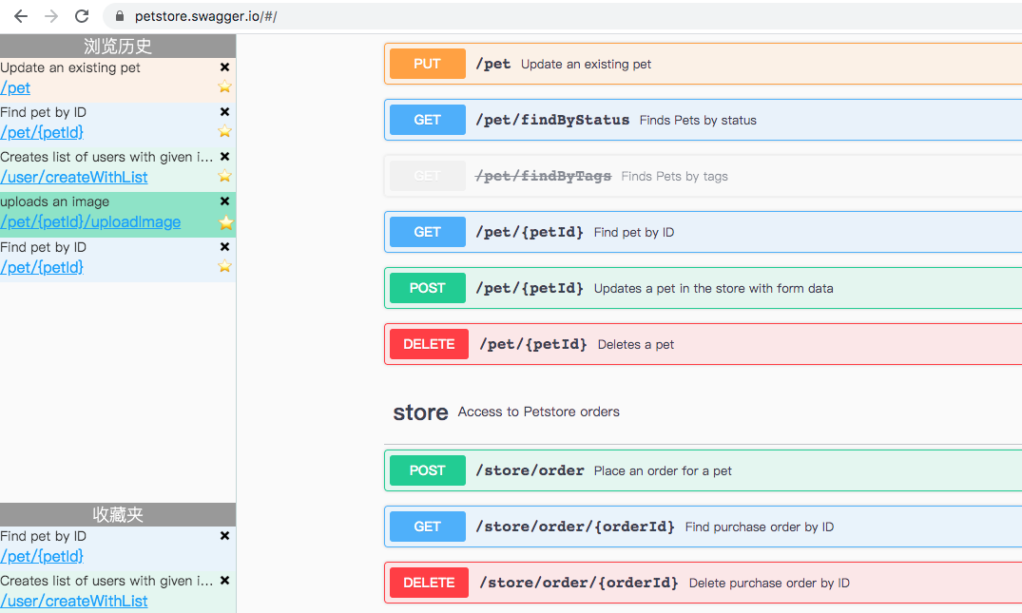This screenshot has height=613, width=1022.
Task: Click the 收藏夹 panel header
Action: (x=118, y=513)
